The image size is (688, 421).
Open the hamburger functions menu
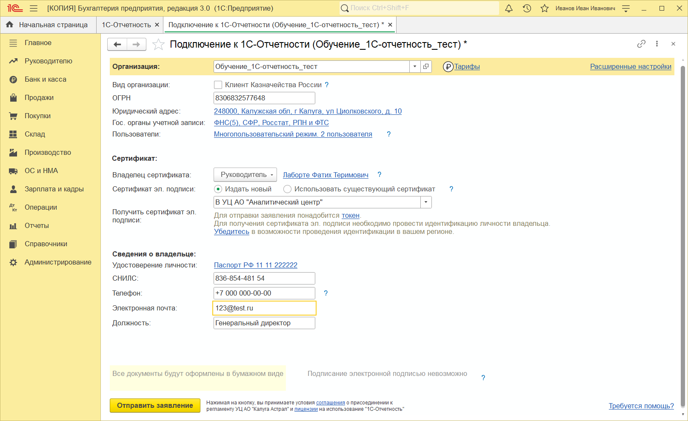coord(34,8)
